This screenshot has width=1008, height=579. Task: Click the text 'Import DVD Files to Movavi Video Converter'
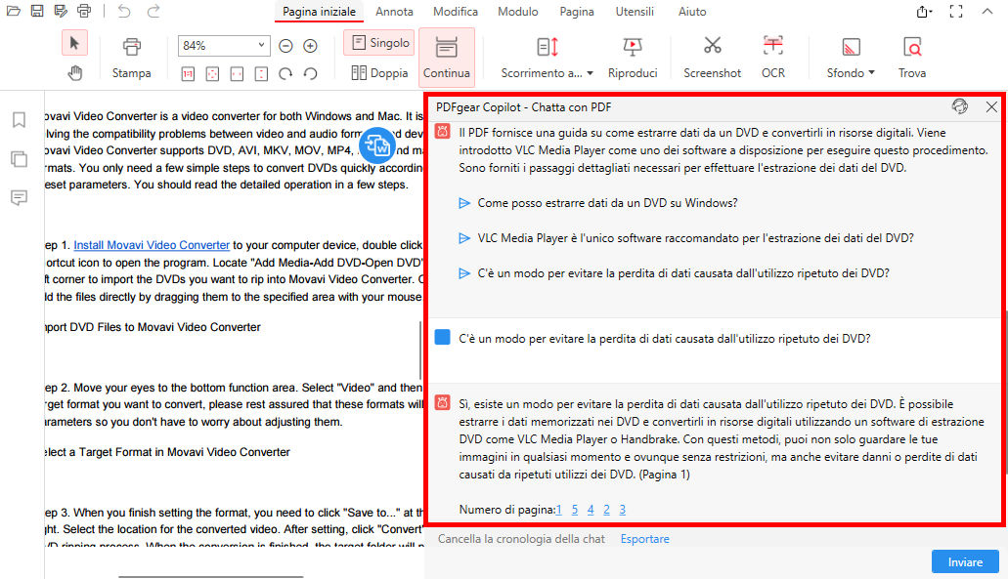click(153, 327)
